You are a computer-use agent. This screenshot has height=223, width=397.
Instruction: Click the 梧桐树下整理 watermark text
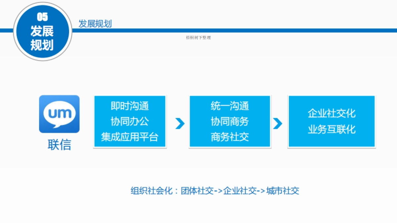[x=199, y=37]
